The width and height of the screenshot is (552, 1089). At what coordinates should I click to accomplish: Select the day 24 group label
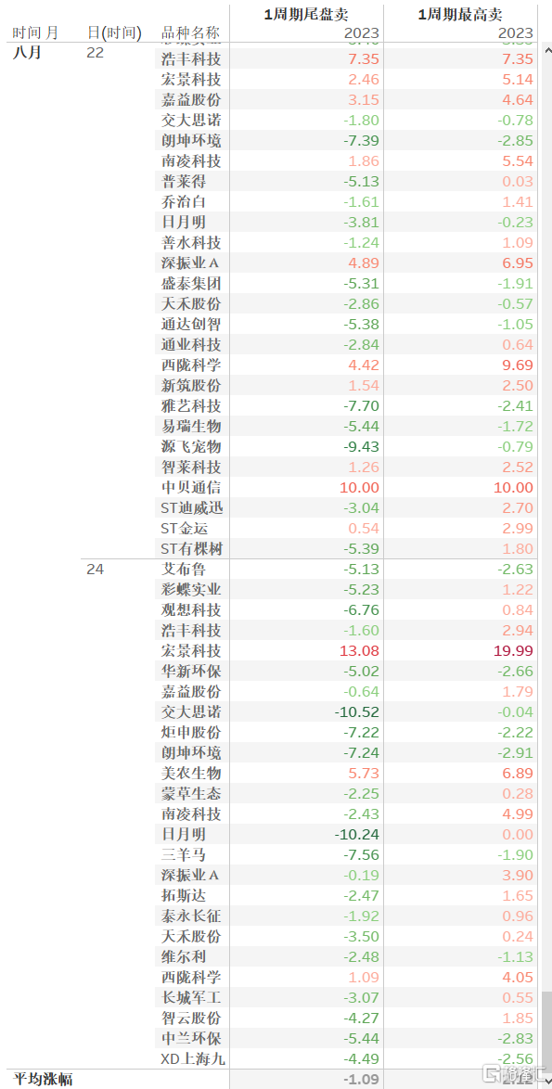(x=96, y=570)
